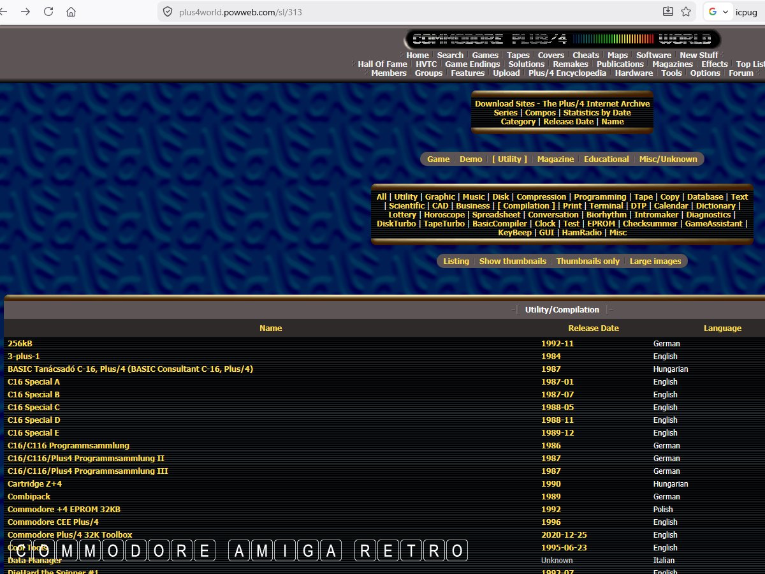The height and width of the screenshot is (574, 765).
Task: Sort by the Release Date column header
Action: [593, 328]
